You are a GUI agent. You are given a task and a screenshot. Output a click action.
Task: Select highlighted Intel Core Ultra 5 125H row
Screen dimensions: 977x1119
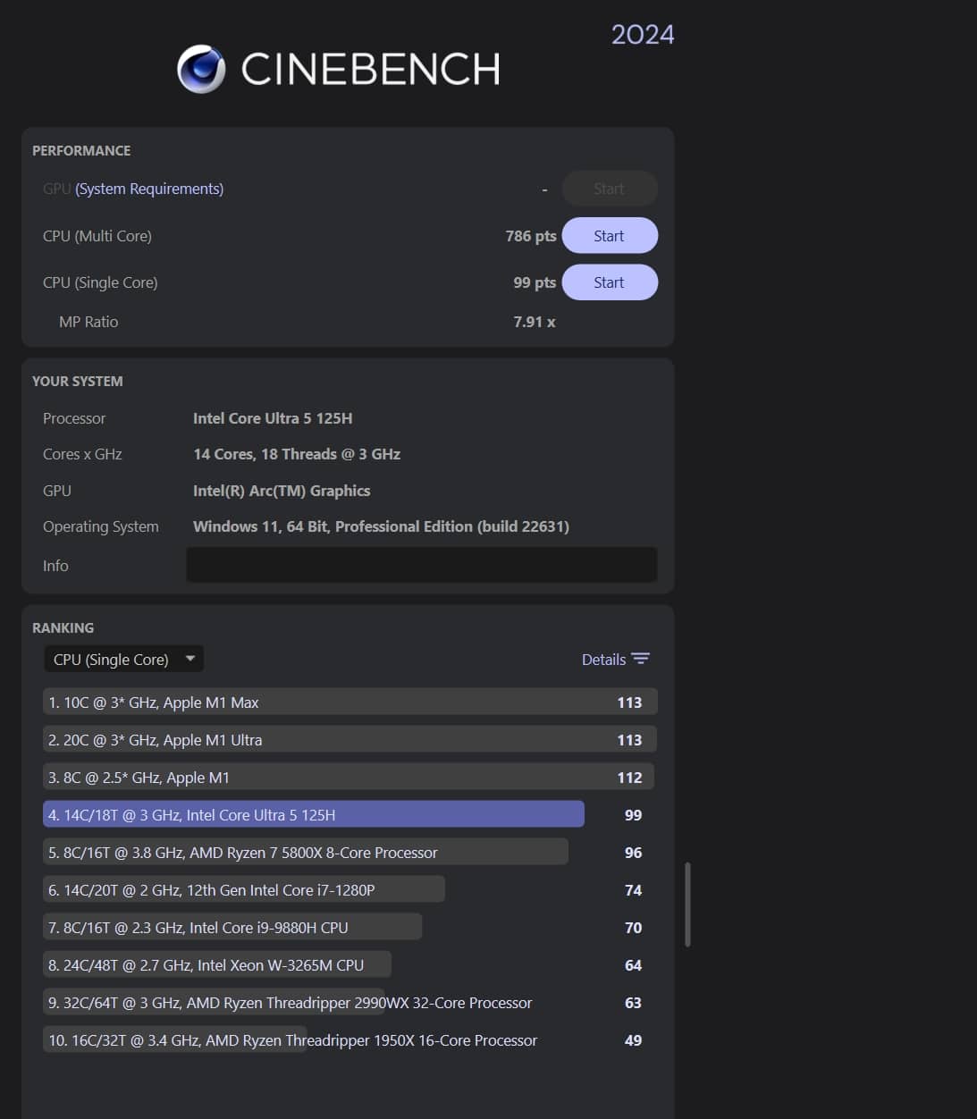pyautogui.click(x=313, y=815)
